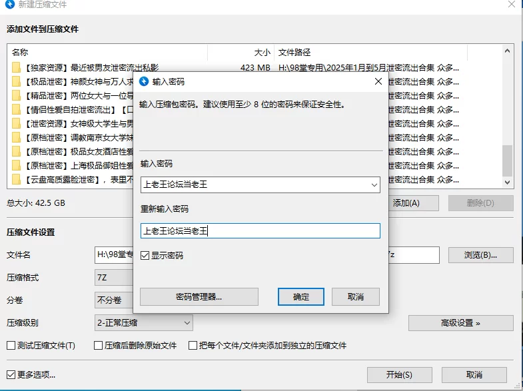Click the 添加(A) button

click(414, 203)
